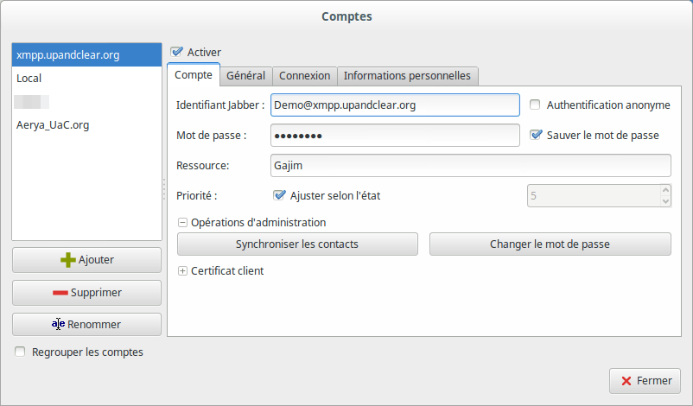Increase priority with the up arrow

click(665, 190)
